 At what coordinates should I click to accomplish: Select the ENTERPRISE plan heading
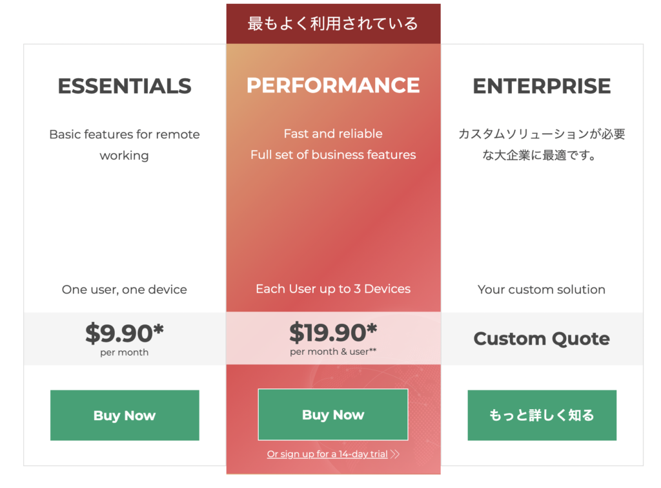(542, 86)
